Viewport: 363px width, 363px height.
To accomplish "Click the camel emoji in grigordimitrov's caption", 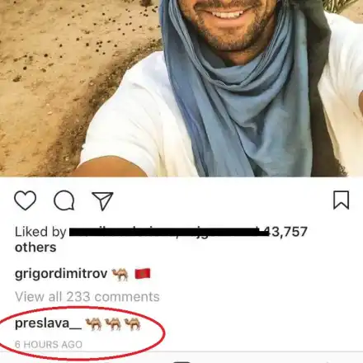I will (x=120, y=274).
